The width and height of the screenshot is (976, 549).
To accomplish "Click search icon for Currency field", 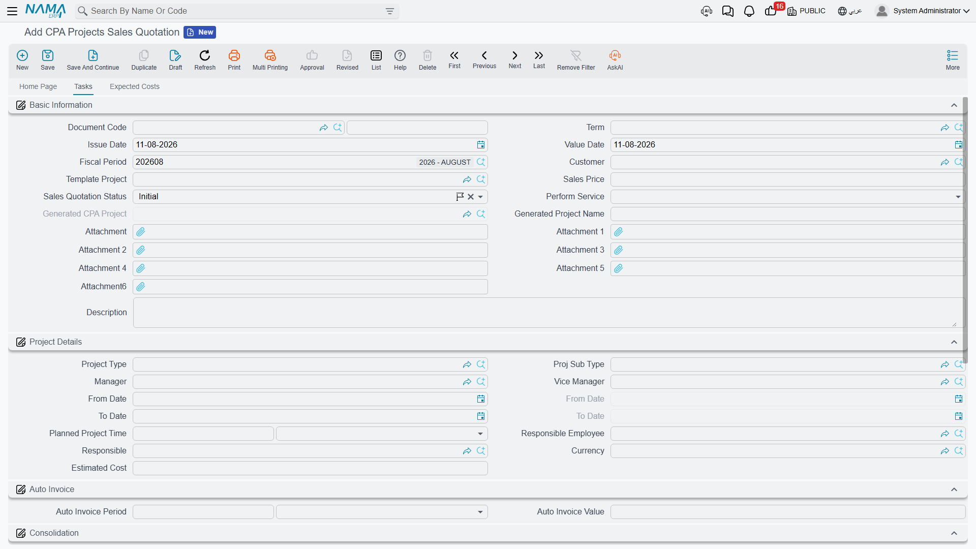I will tap(959, 451).
